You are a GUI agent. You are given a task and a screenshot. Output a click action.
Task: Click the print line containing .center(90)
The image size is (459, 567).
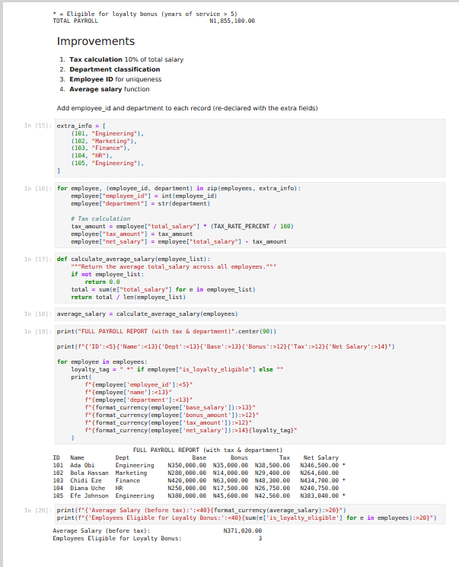[x=167, y=332]
